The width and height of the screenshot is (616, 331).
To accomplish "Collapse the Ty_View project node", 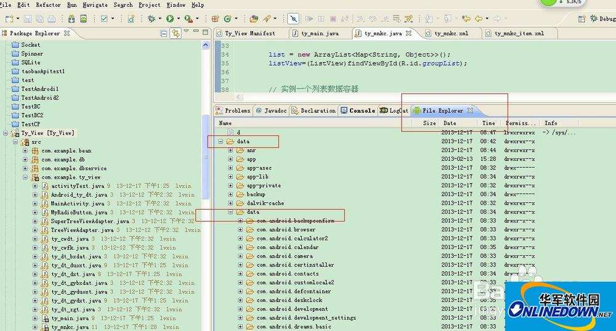I will click(6, 133).
